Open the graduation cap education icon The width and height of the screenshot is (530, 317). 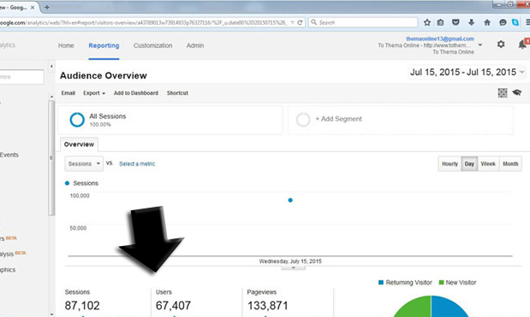tap(517, 92)
